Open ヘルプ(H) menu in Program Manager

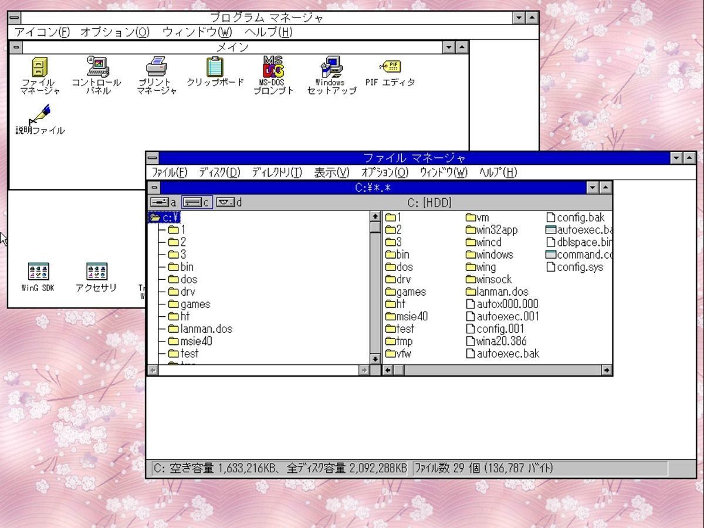(x=268, y=32)
